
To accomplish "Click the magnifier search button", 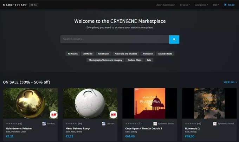I will click(174, 39).
